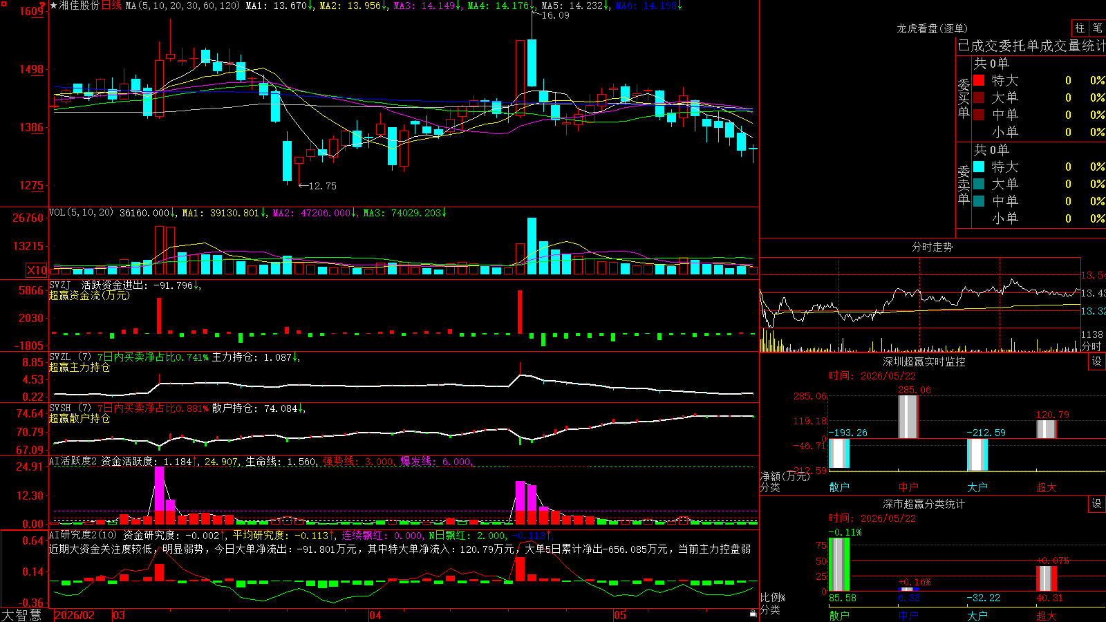Click the 委买单 大单 dark red swatch
Image resolution: width=1106 pixels, height=622 pixels.
(x=979, y=97)
